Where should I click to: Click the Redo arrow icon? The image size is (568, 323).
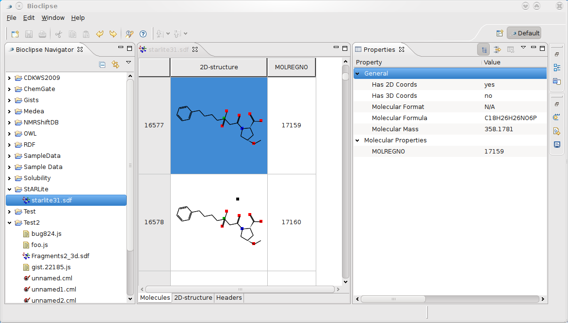113,34
